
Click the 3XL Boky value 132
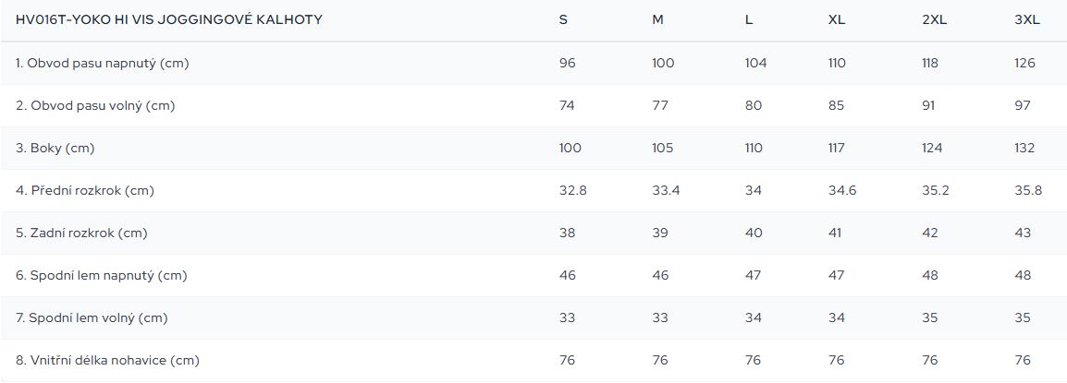(x=1024, y=148)
